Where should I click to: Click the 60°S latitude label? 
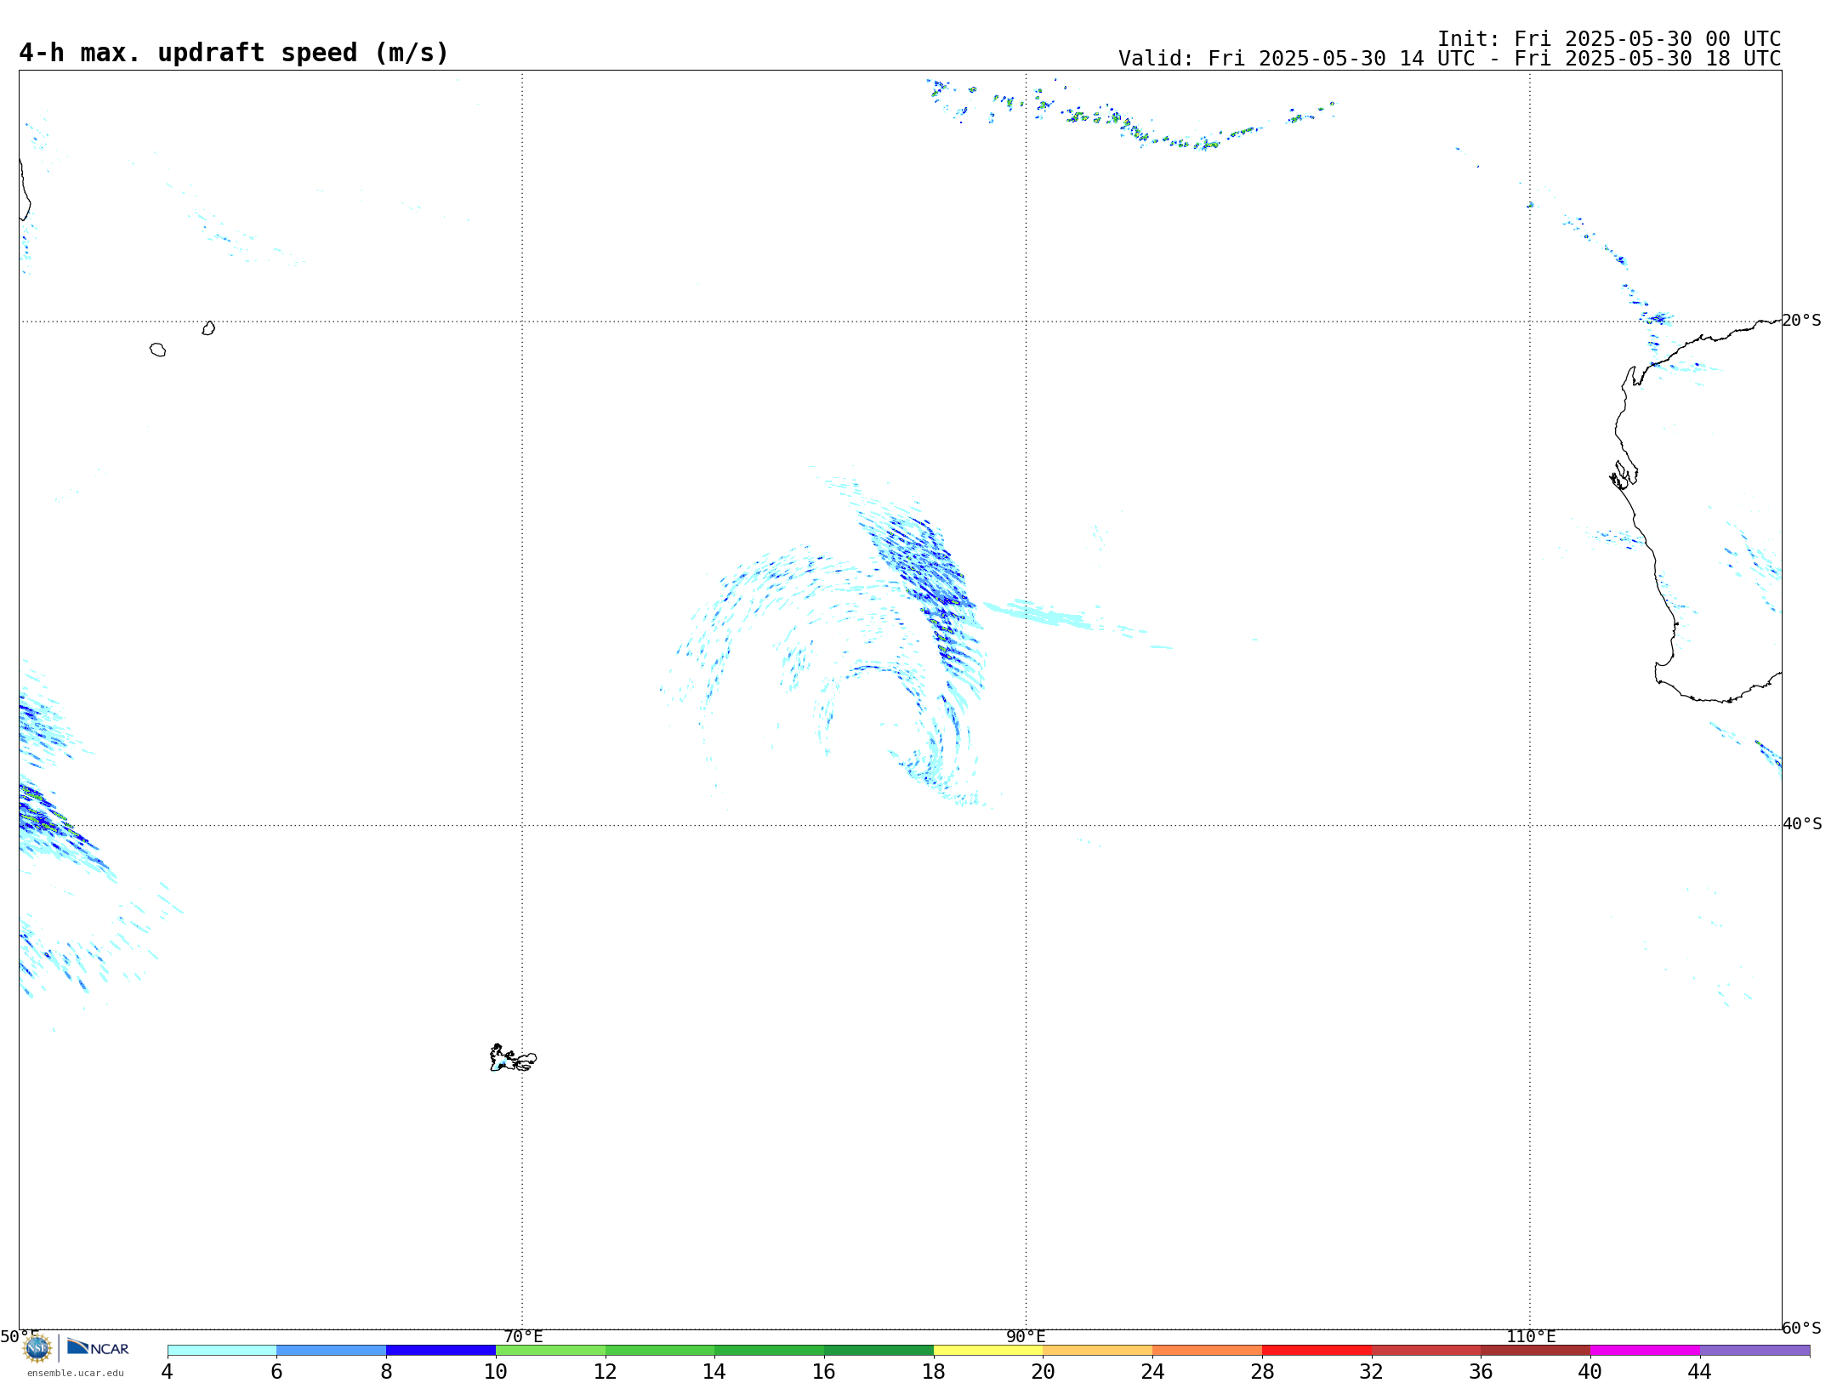click(x=1801, y=1328)
